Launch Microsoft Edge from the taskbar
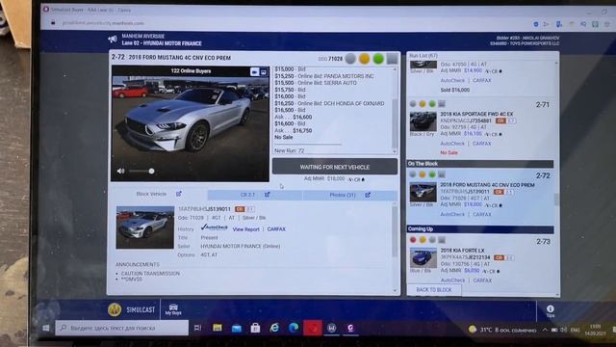 [294, 328]
